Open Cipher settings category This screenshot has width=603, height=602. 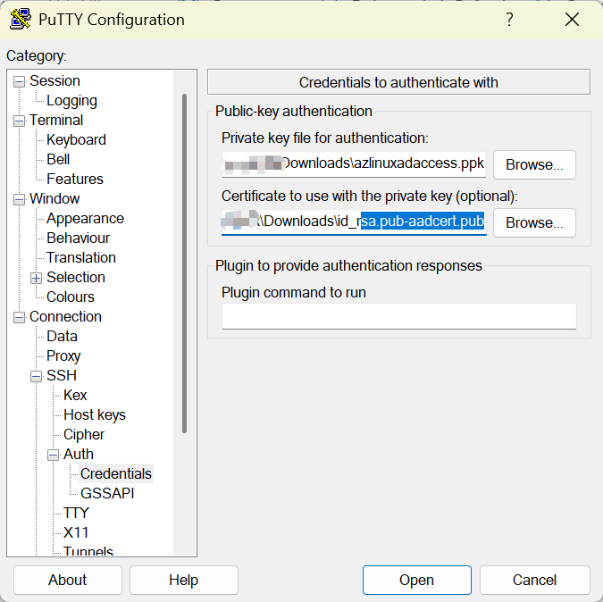click(84, 434)
